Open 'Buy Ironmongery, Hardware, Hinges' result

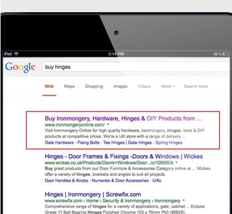[x=123, y=118]
